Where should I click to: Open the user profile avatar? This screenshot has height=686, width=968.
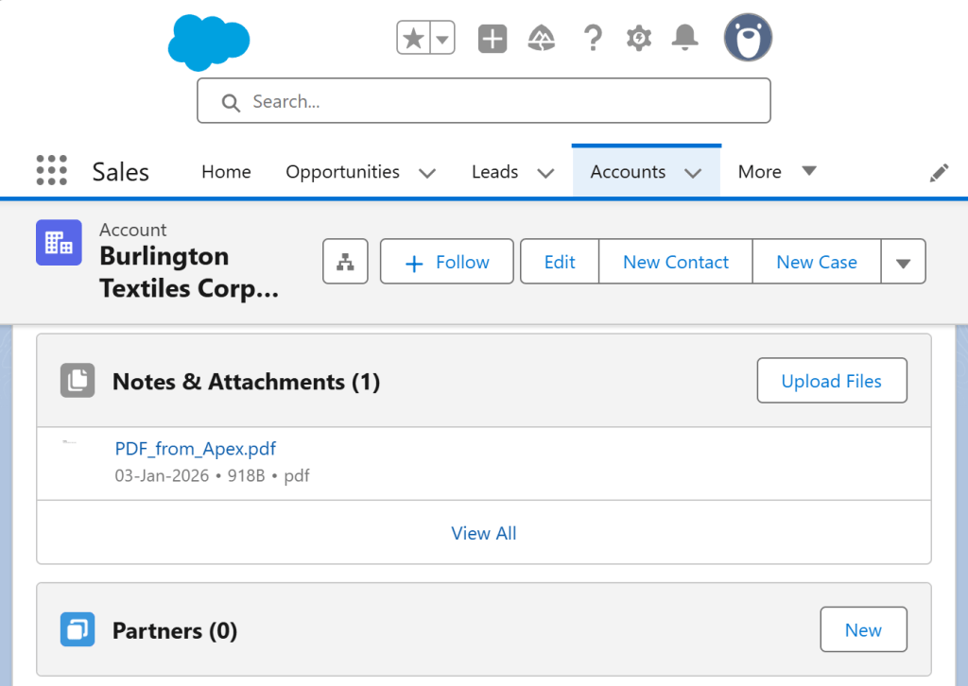[x=748, y=38]
